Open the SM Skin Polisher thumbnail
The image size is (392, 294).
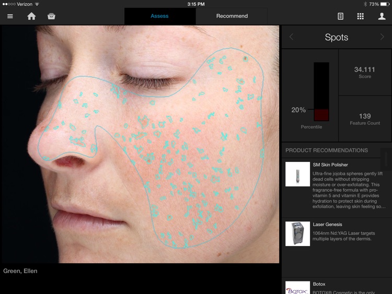tap(297, 174)
